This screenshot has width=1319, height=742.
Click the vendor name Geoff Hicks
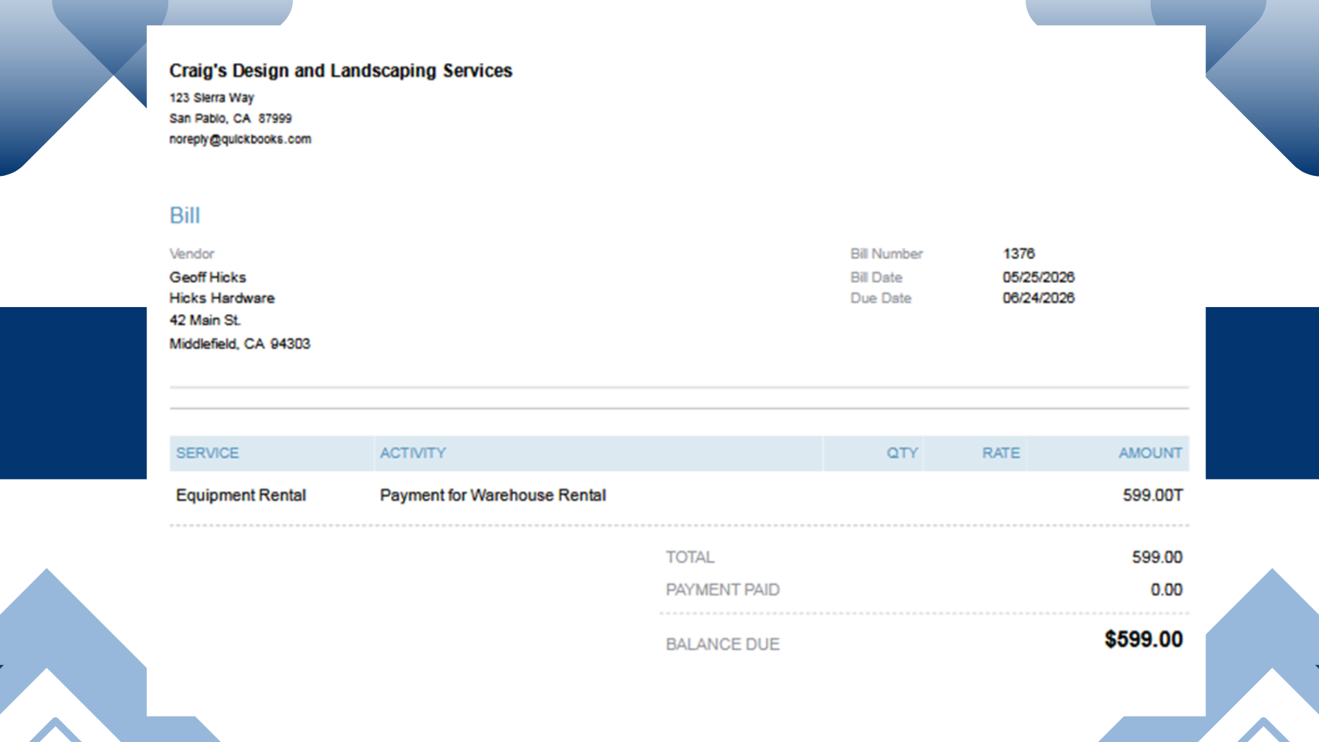click(x=207, y=277)
